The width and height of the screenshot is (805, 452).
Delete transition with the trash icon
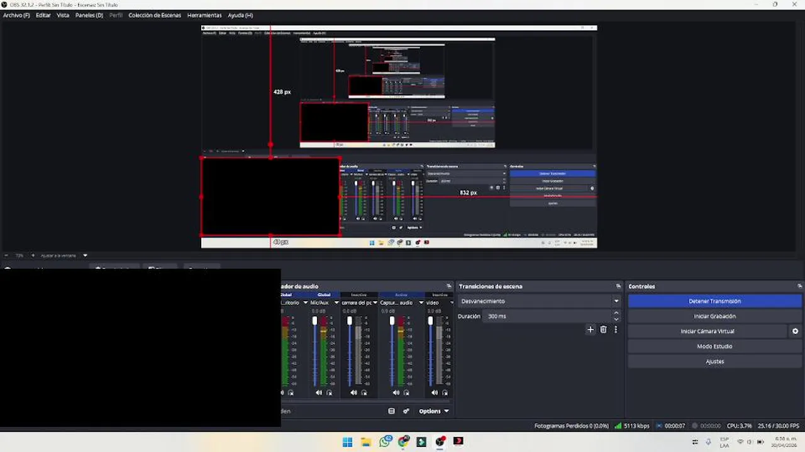[x=603, y=330]
